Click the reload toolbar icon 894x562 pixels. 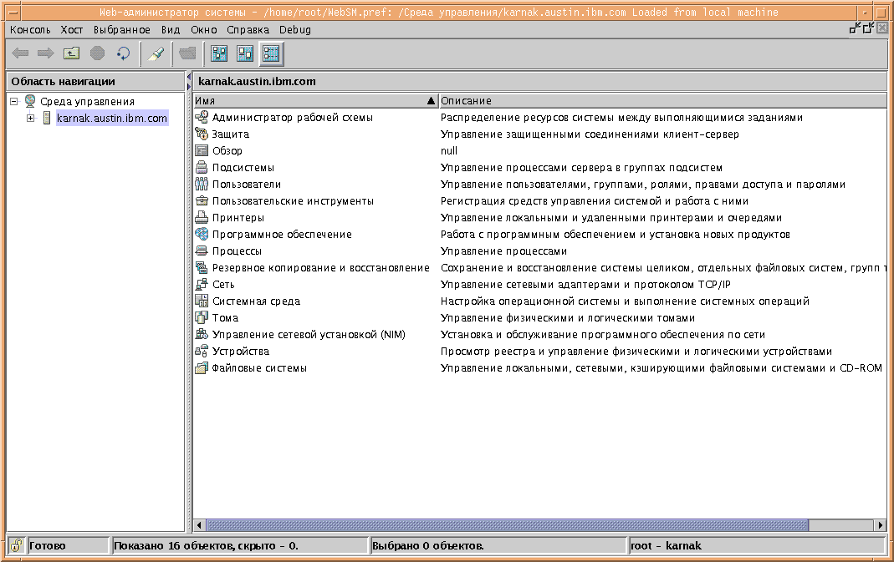(123, 53)
